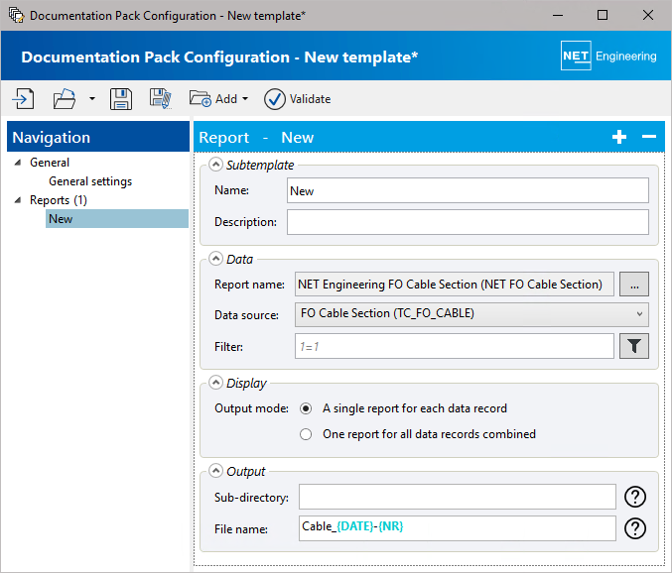Click the Save As icon
The image size is (672, 573).
[161, 99]
